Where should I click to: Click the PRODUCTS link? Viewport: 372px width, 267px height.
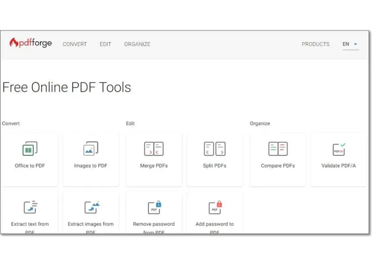(x=315, y=44)
